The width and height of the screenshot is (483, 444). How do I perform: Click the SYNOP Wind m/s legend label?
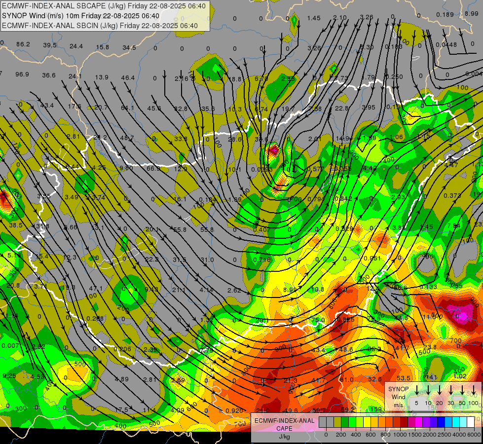pos(399,397)
